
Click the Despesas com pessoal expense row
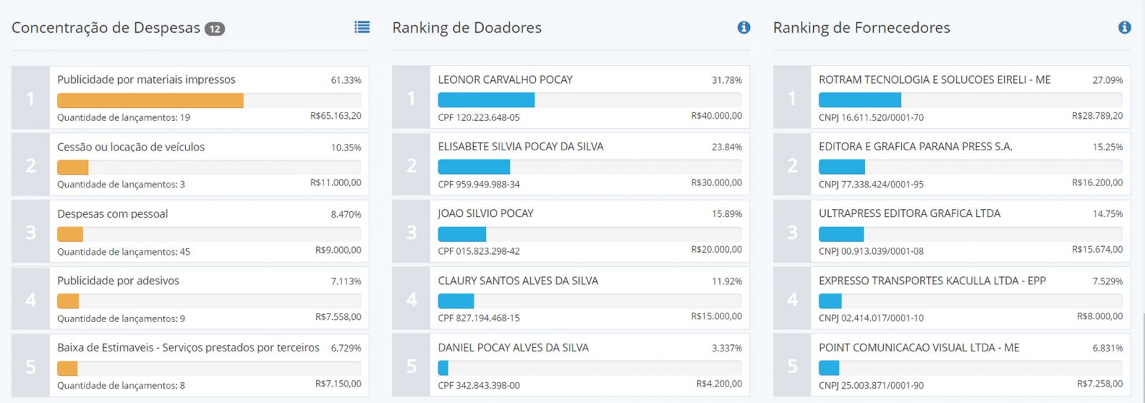[x=112, y=214]
